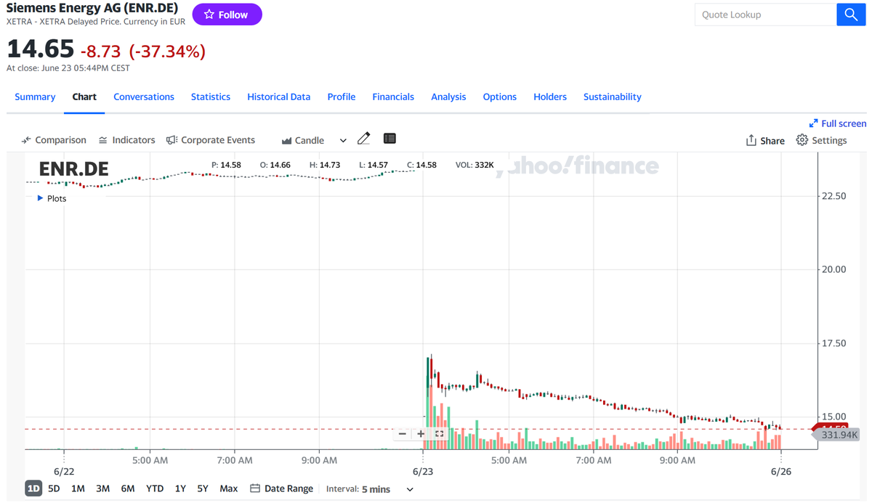This screenshot has height=503, width=872.
Task: Expand the Plots disclosure triangle
Action: 40,198
